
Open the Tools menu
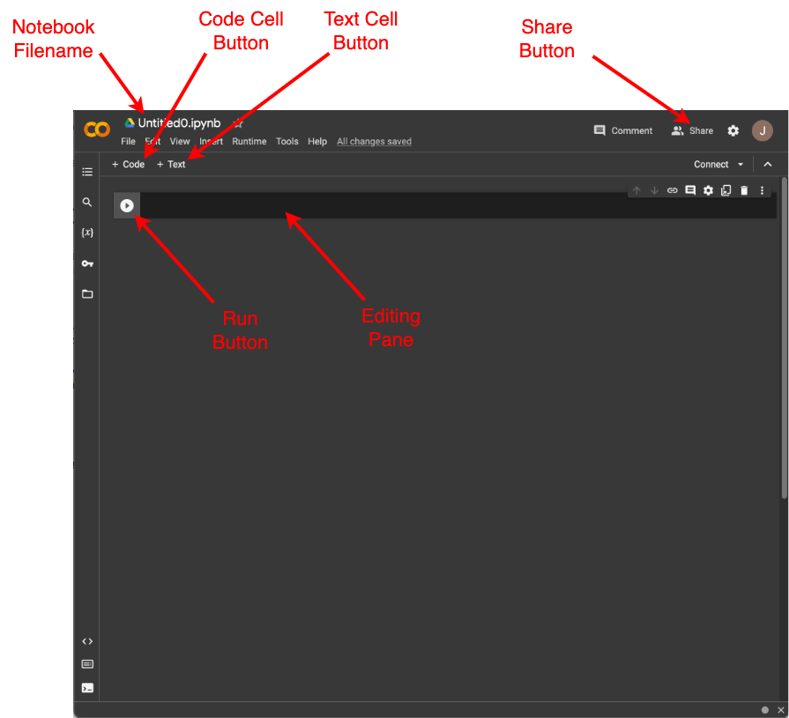click(x=287, y=141)
